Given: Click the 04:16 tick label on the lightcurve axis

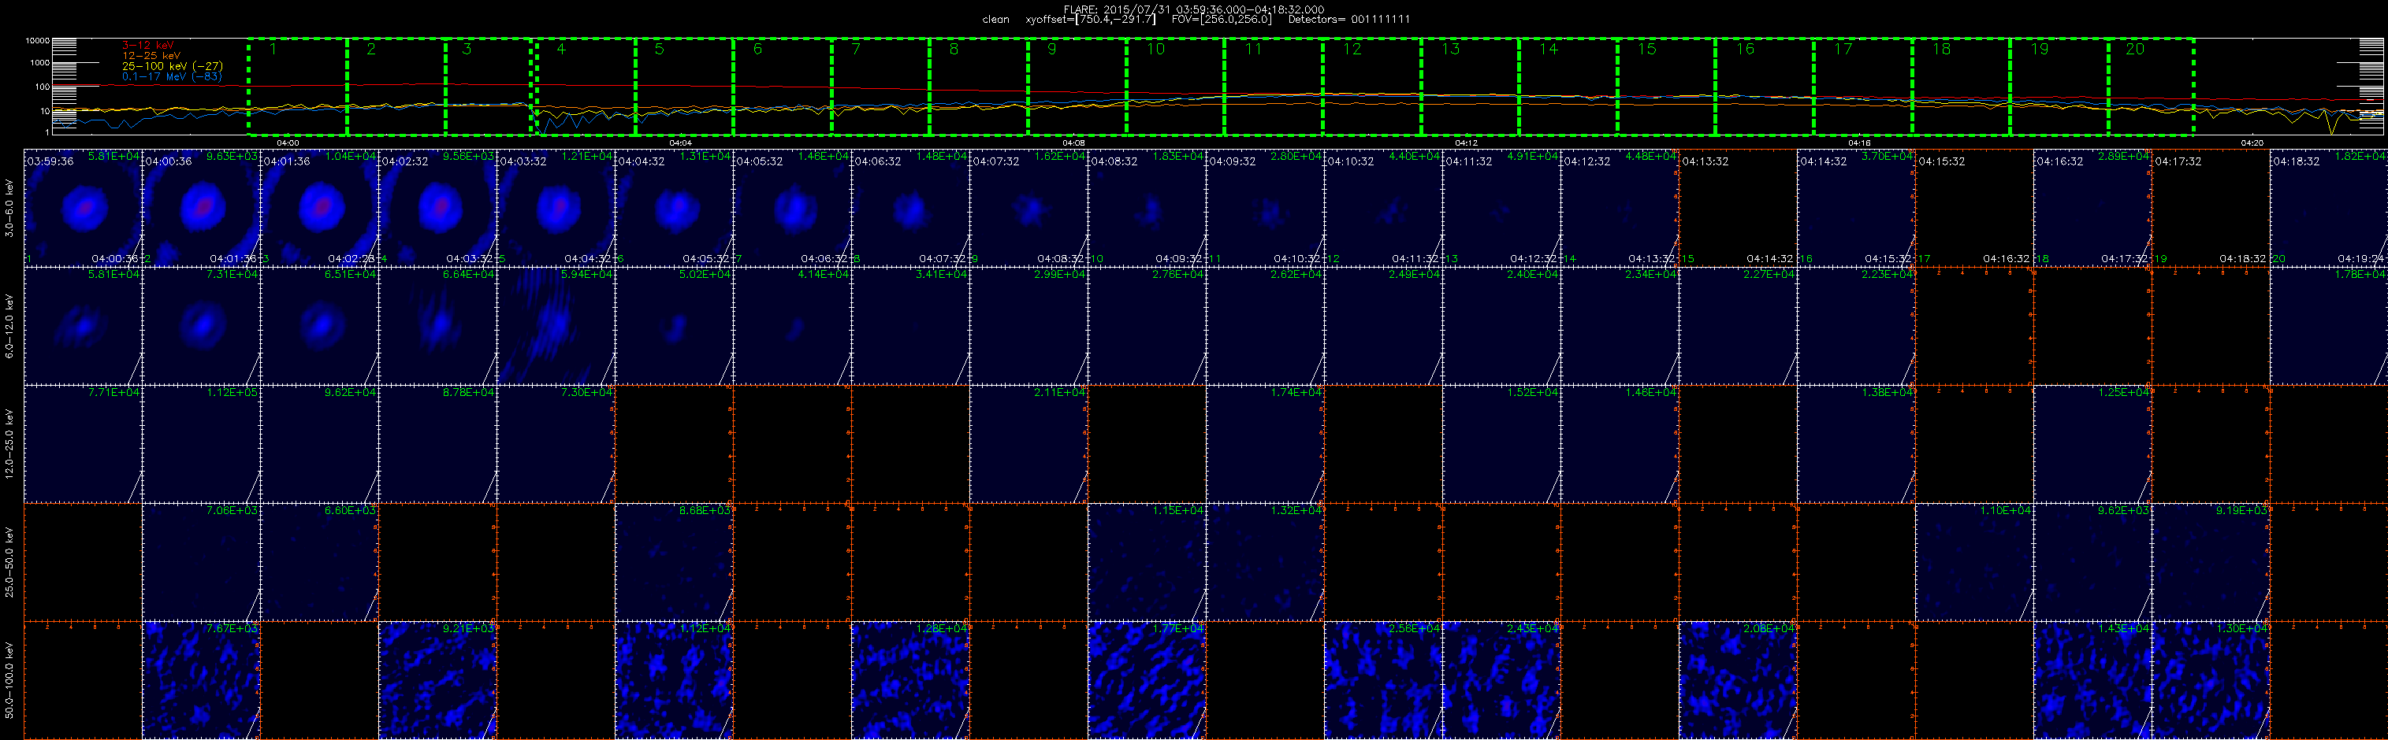Looking at the screenshot, I should click(1858, 142).
